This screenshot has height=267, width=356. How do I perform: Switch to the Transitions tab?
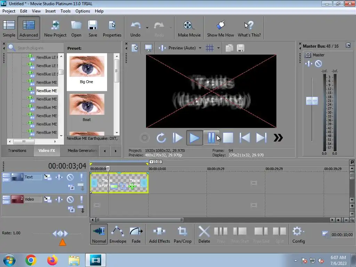[x=17, y=151]
